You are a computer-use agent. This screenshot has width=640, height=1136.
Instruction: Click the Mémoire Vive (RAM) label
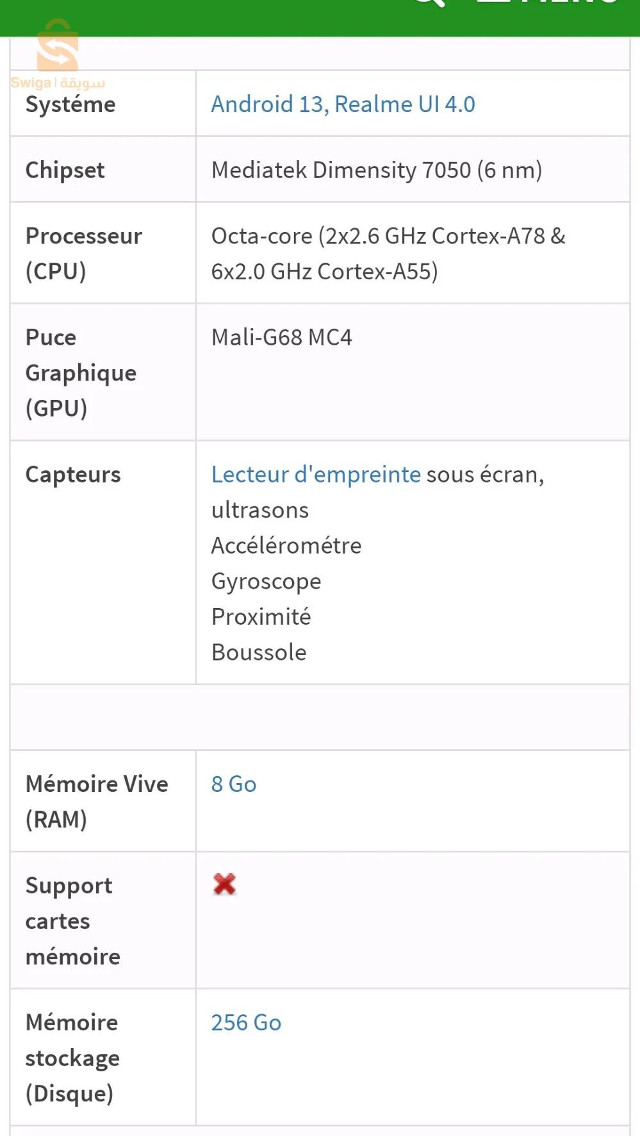[97, 801]
